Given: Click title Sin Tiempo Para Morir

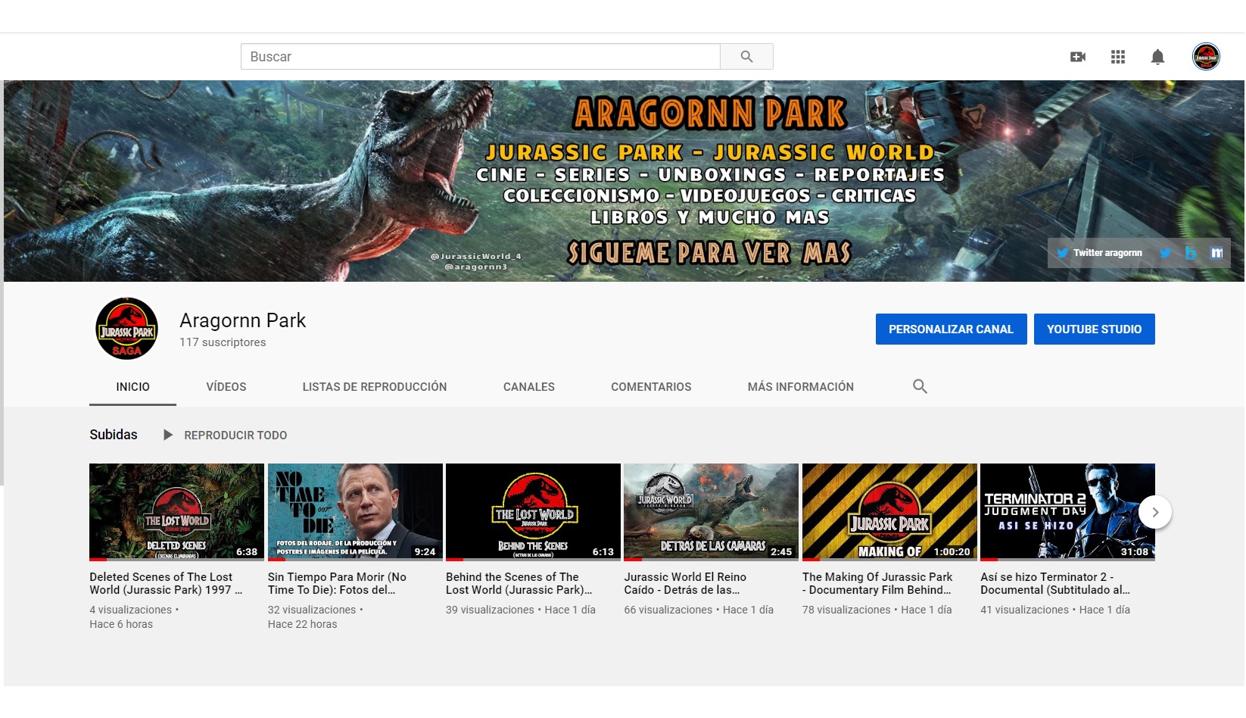Looking at the screenshot, I should (x=337, y=583).
